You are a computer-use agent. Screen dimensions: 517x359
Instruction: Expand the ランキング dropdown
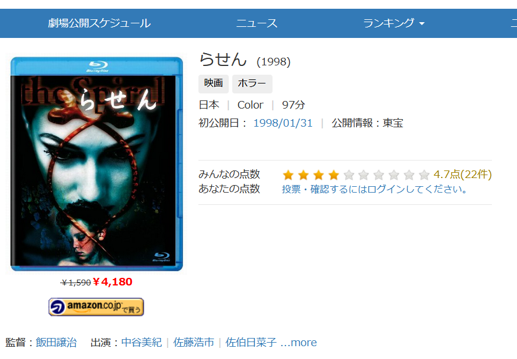(394, 23)
